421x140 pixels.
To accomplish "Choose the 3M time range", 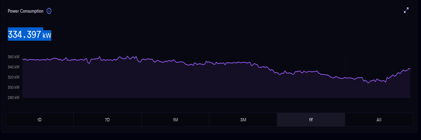I will coord(243,120).
